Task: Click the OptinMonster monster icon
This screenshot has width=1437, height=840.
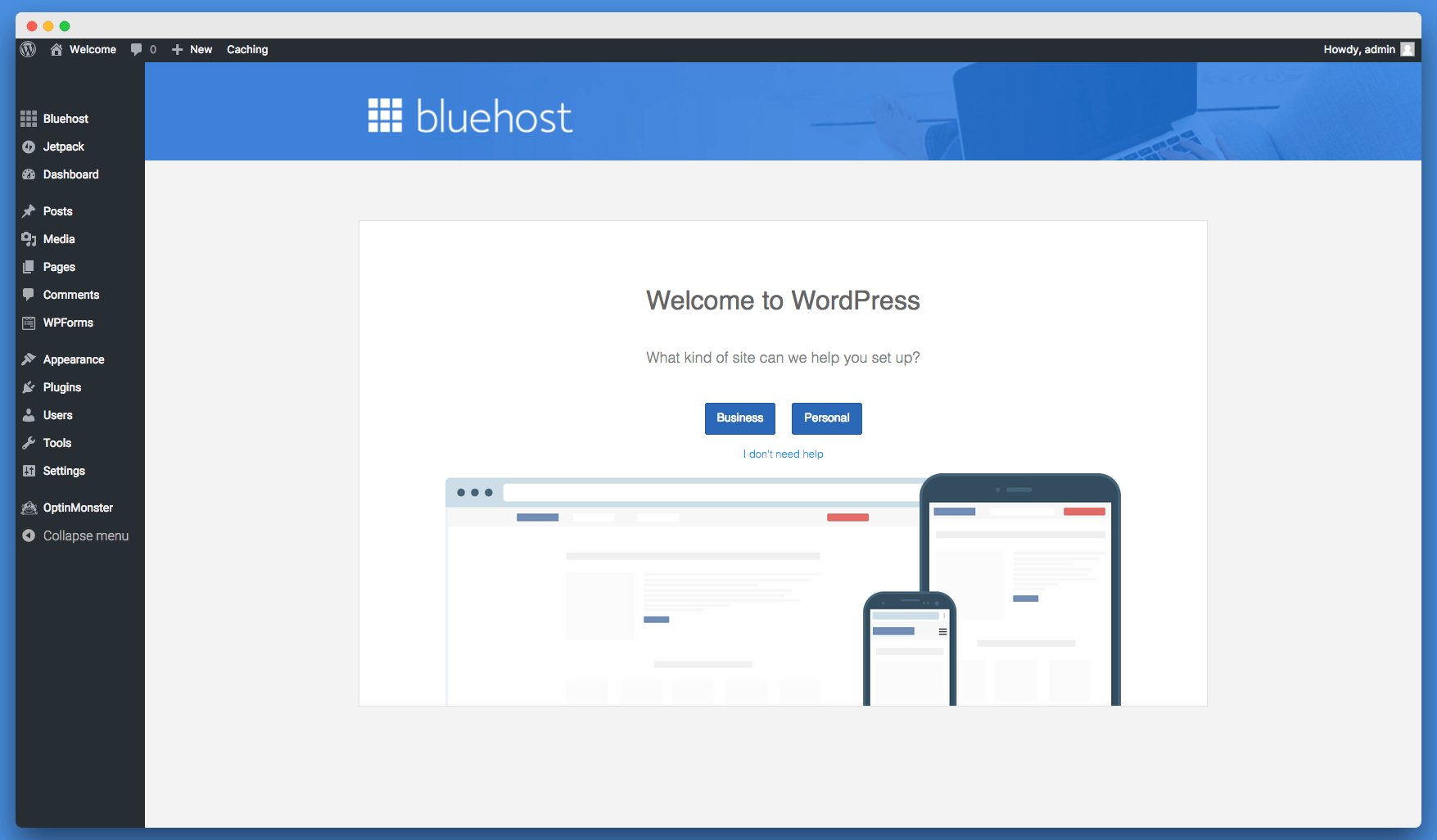Action: (x=29, y=508)
